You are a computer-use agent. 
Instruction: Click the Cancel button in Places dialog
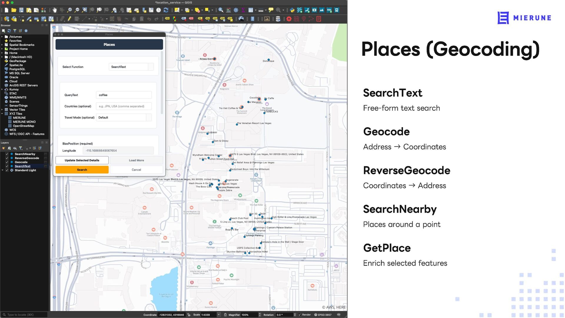136,170
